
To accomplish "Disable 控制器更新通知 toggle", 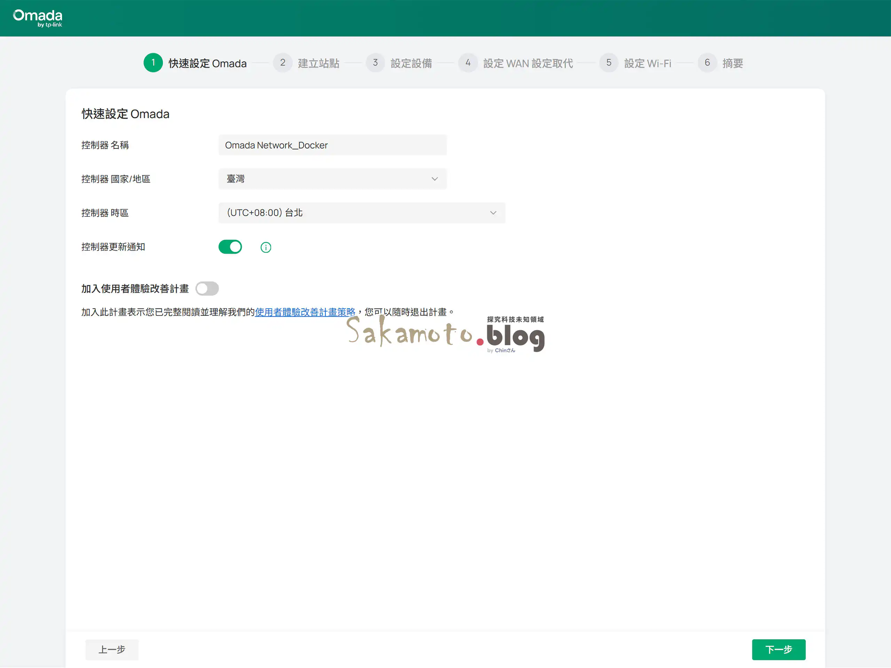I will pyautogui.click(x=230, y=247).
